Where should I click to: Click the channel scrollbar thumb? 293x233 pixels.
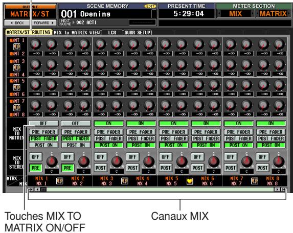43,190
